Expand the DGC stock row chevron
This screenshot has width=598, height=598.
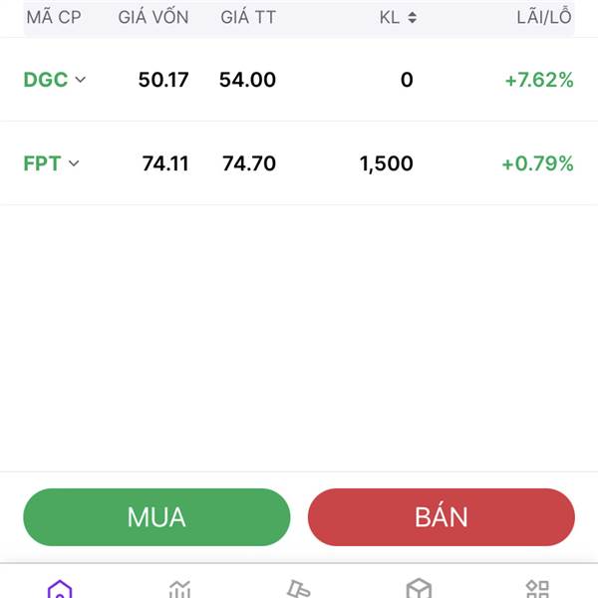pos(81,80)
